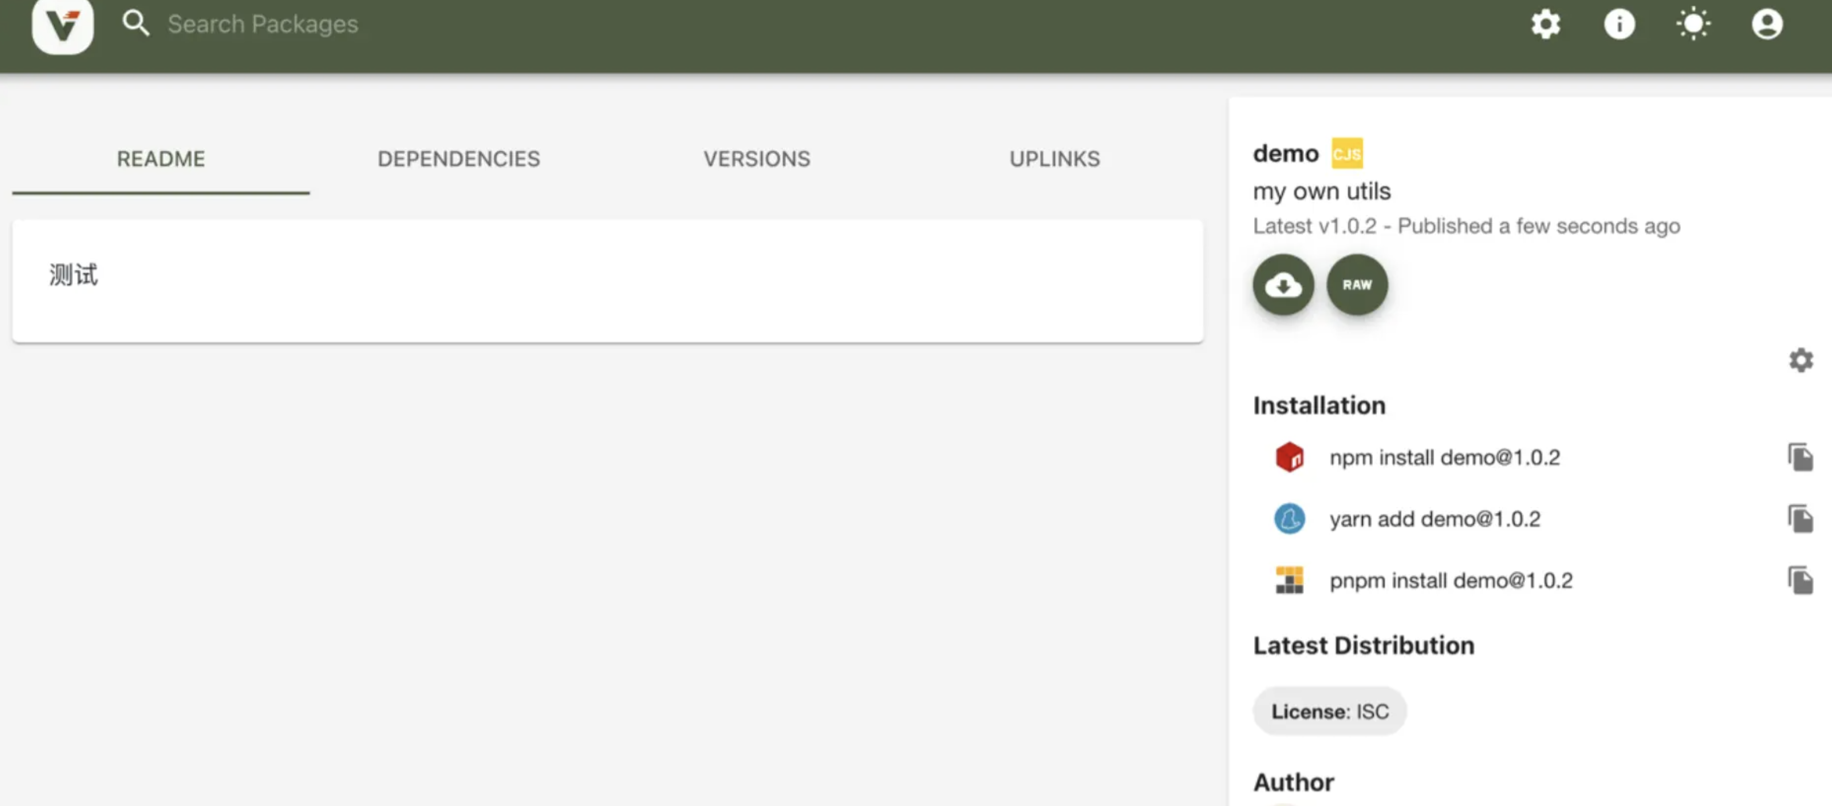Open the info icon dialog

(x=1619, y=25)
